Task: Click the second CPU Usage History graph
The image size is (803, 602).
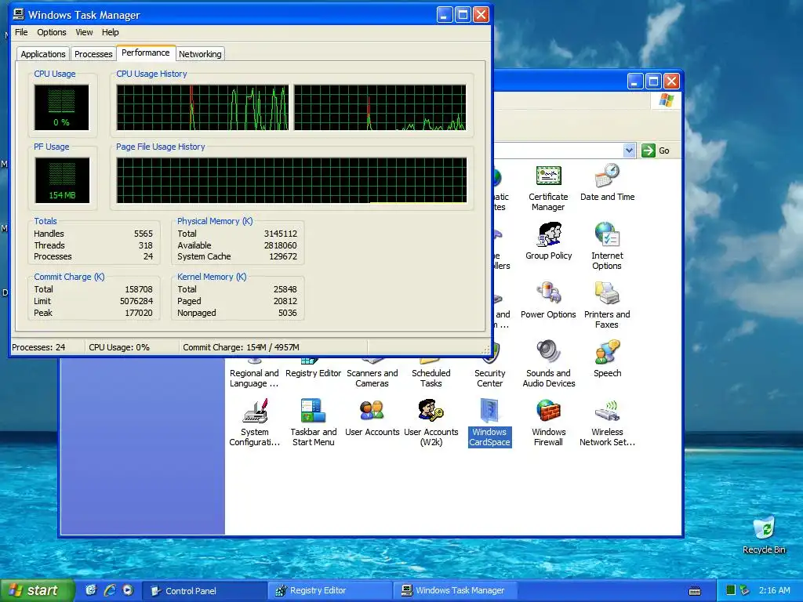Action: (380, 107)
